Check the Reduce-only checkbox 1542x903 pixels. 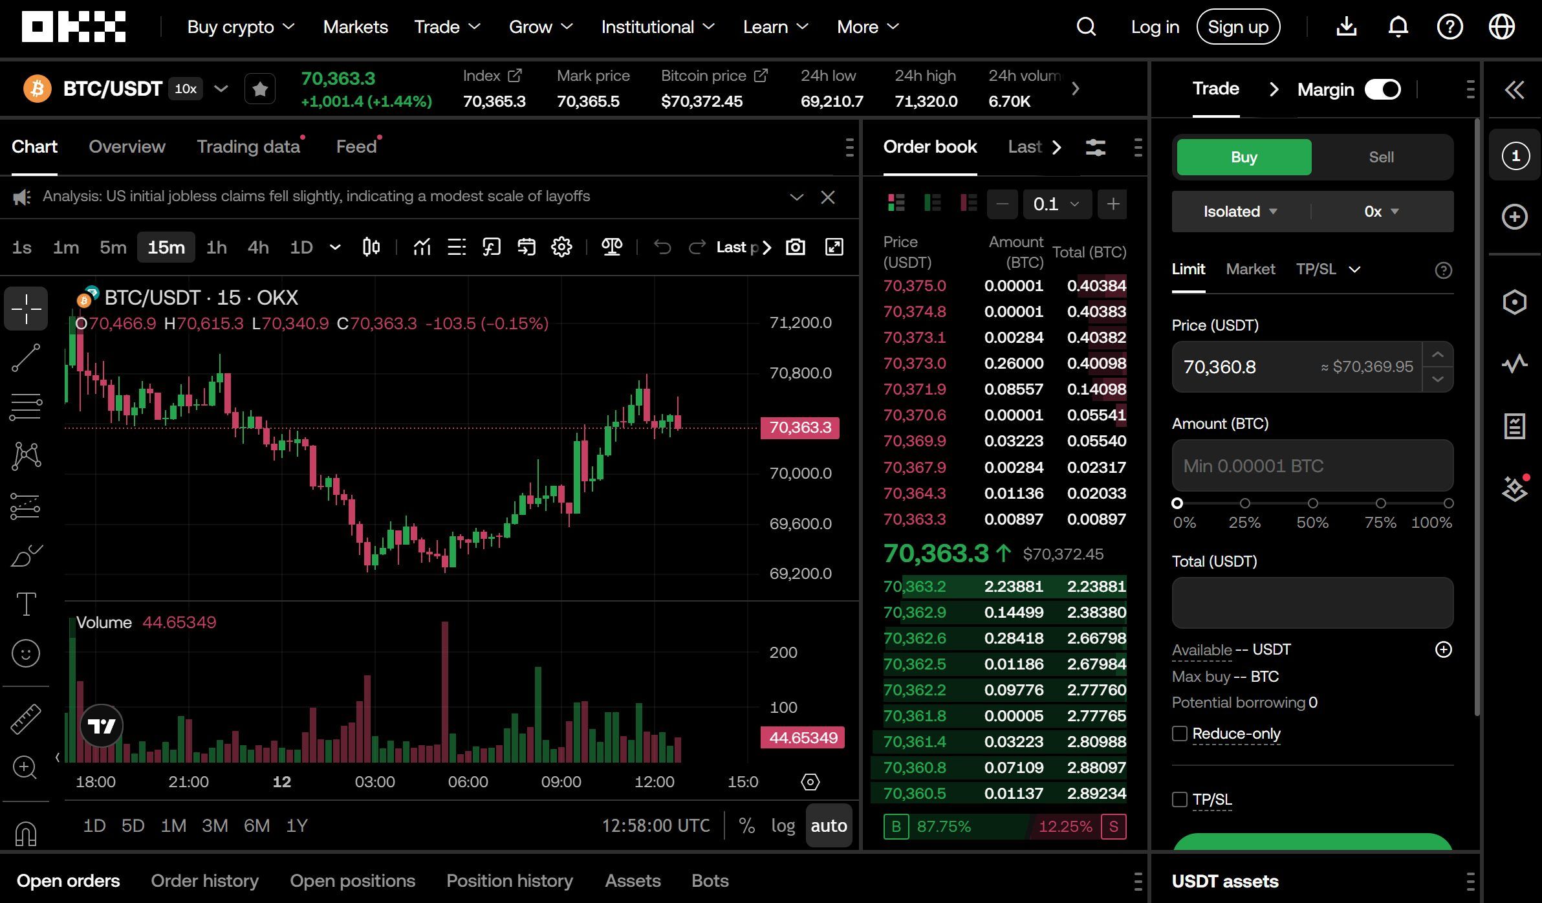[x=1180, y=734]
